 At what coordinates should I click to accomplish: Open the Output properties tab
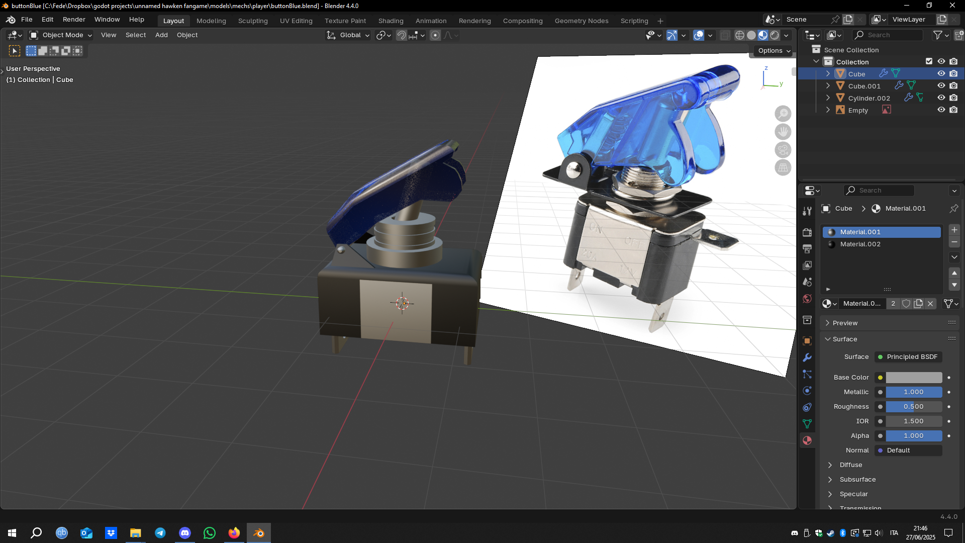coord(807,249)
